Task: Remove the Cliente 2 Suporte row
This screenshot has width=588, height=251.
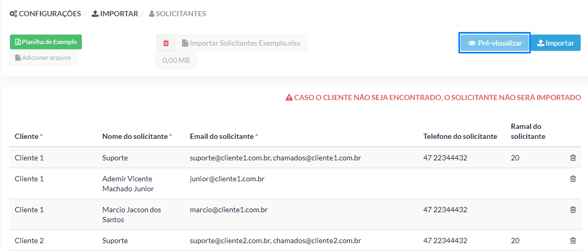Action: [x=573, y=241]
